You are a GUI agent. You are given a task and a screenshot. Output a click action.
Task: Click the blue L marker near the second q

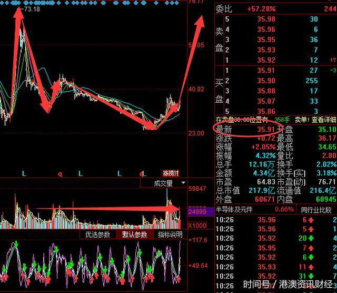tap(144, 173)
